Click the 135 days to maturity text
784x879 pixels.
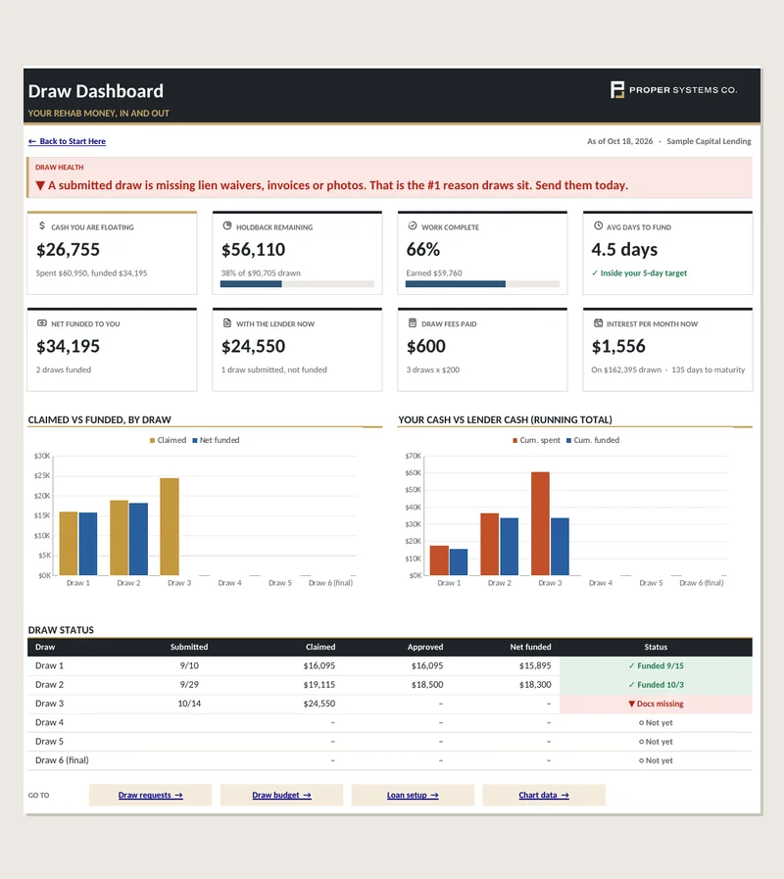tap(709, 370)
